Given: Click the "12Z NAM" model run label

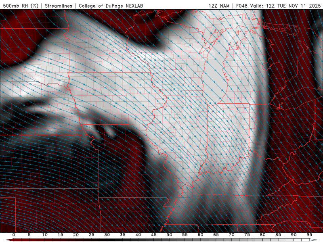Looking at the screenshot, I should [219, 6].
